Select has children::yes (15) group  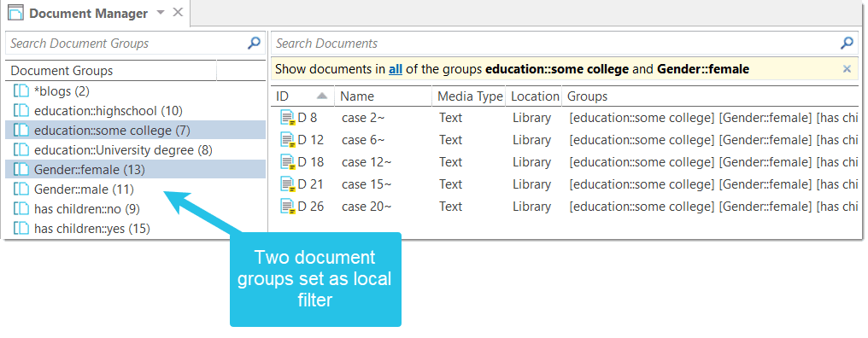pos(135,229)
